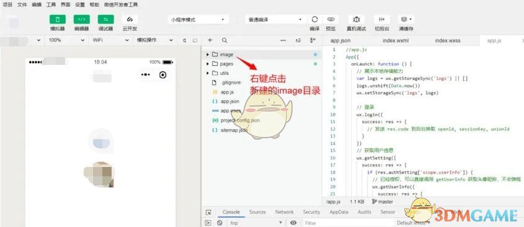524x227 pixels.
Task: Open file tree more options ellipsis
Action: coord(283,40)
